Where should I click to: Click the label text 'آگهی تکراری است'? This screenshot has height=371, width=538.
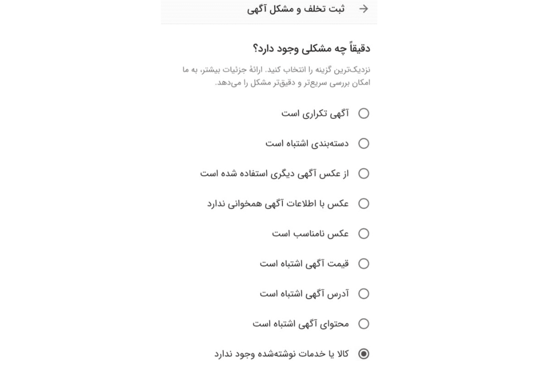click(x=315, y=114)
